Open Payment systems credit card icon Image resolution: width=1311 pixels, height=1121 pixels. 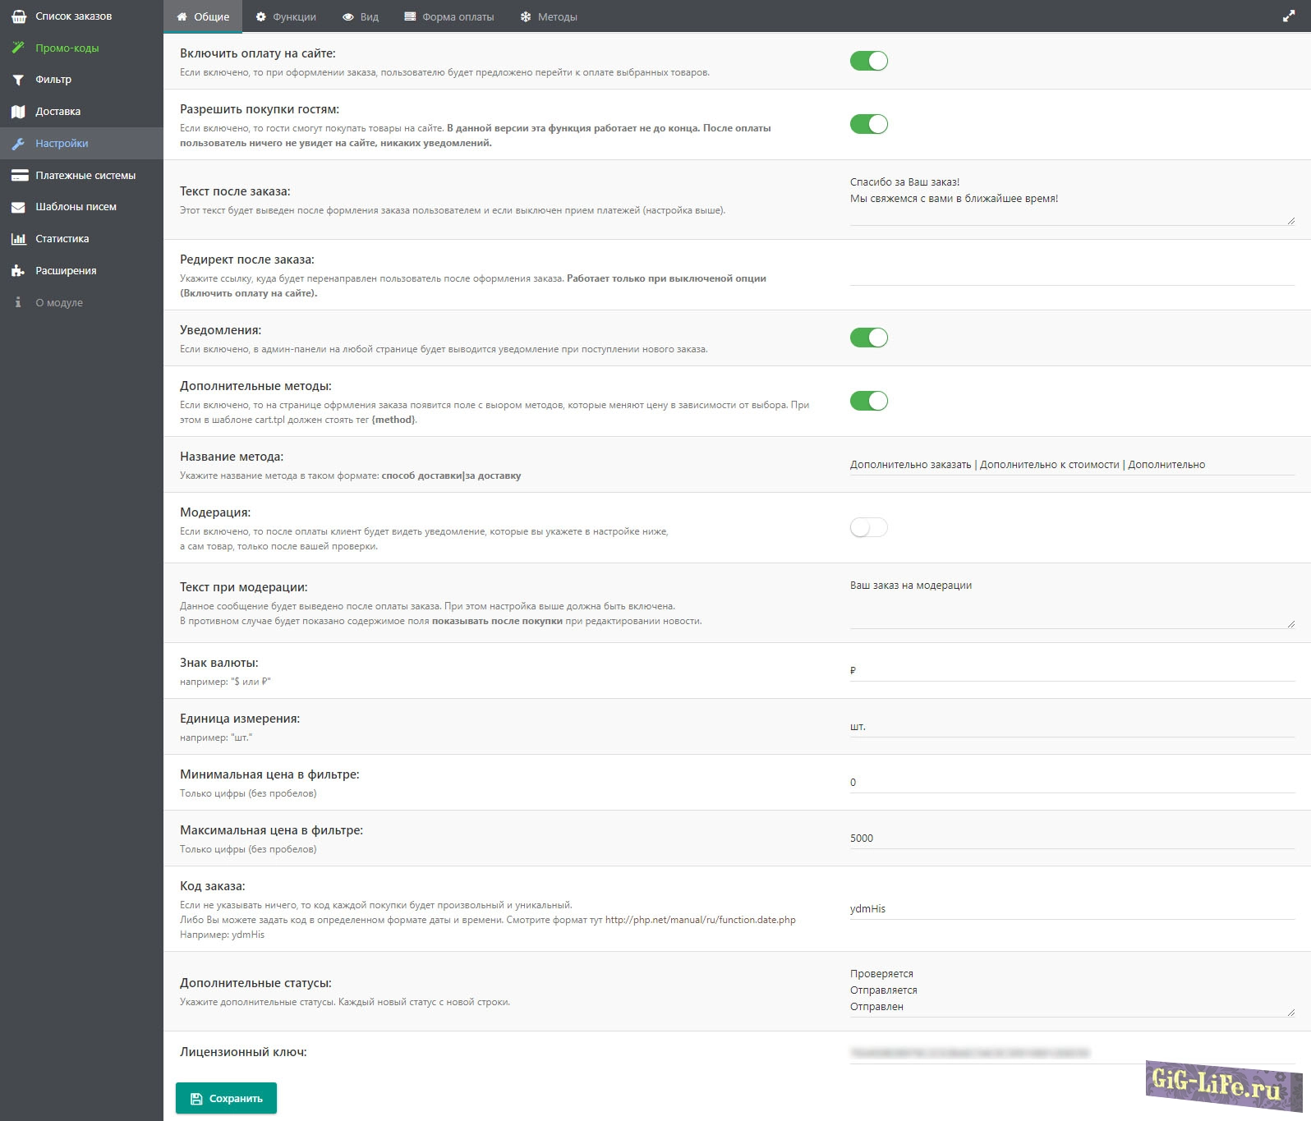18,176
